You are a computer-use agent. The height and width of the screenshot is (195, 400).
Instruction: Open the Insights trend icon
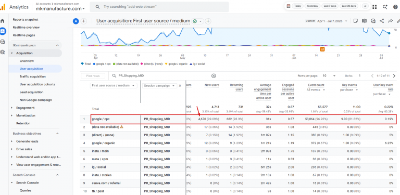[x=390, y=21]
